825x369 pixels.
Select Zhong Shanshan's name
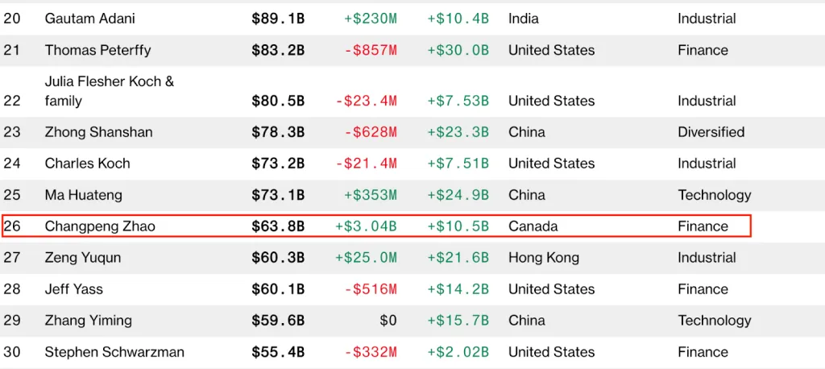coord(98,132)
